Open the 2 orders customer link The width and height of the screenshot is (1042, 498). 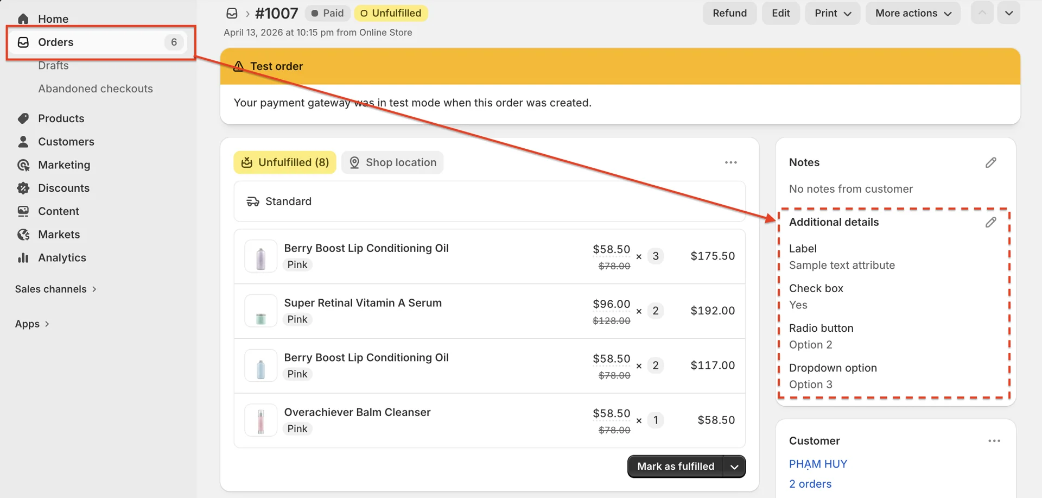(810, 484)
